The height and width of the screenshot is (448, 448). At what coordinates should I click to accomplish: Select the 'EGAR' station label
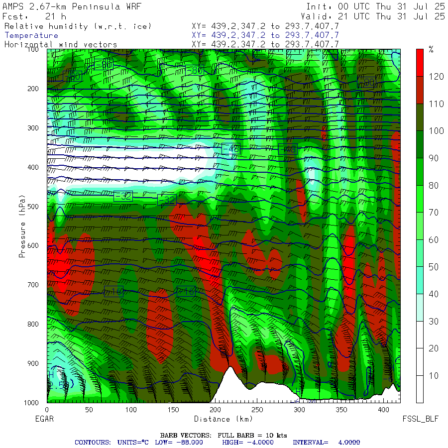44,419
